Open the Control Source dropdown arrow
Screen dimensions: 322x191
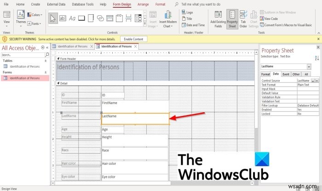313,81
